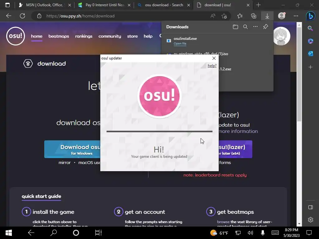Image resolution: width=319 pixels, height=239 pixels.
Task: Follow the browse link under get beatmaps
Action: [x=223, y=222]
